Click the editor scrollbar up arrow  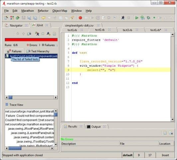click(172, 34)
